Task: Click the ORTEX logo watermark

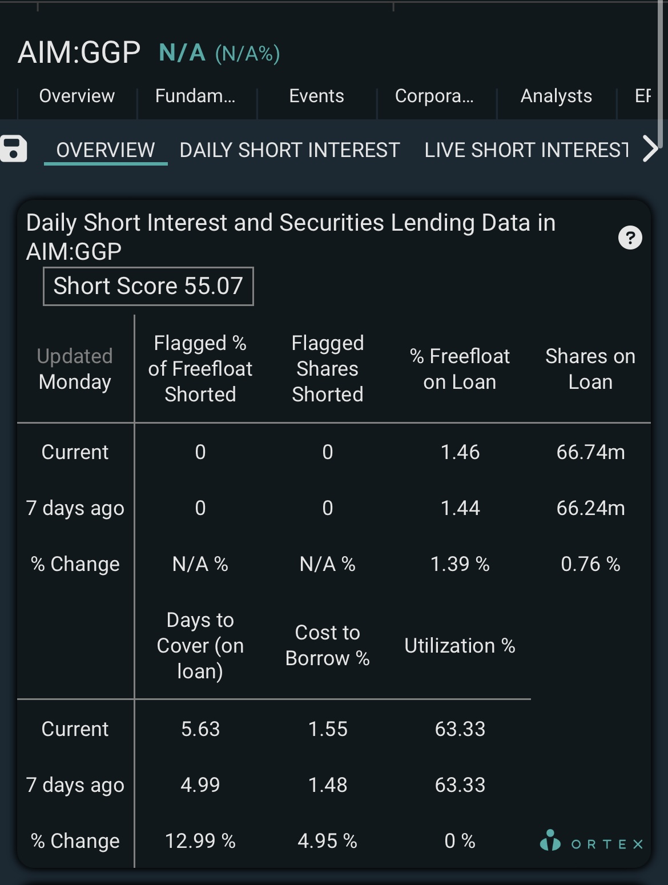Action: 591,842
